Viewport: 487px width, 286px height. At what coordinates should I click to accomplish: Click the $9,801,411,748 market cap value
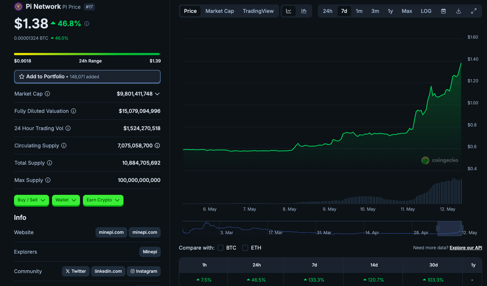[135, 94]
